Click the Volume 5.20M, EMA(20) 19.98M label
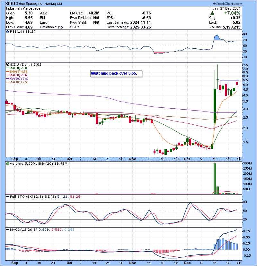This screenshot has height=266, width=257. (x=39, y=163)
